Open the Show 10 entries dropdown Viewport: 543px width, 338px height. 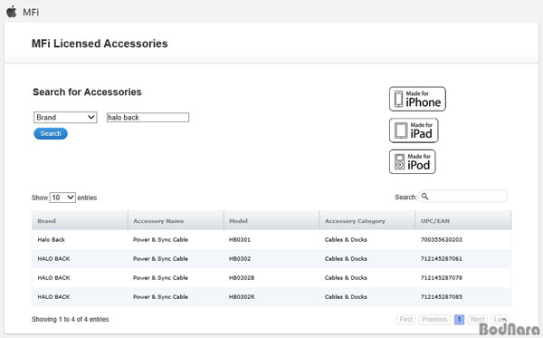(x=62, y=198)
